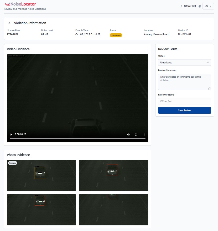Open the EN language dropdown

coord(208,6)
